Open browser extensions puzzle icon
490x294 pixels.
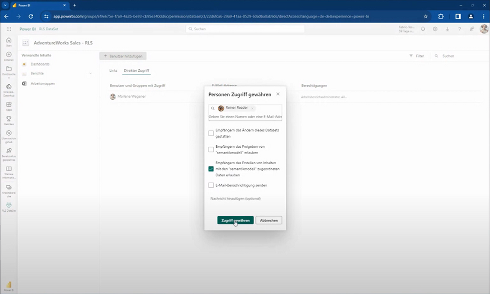click(441, 16)
